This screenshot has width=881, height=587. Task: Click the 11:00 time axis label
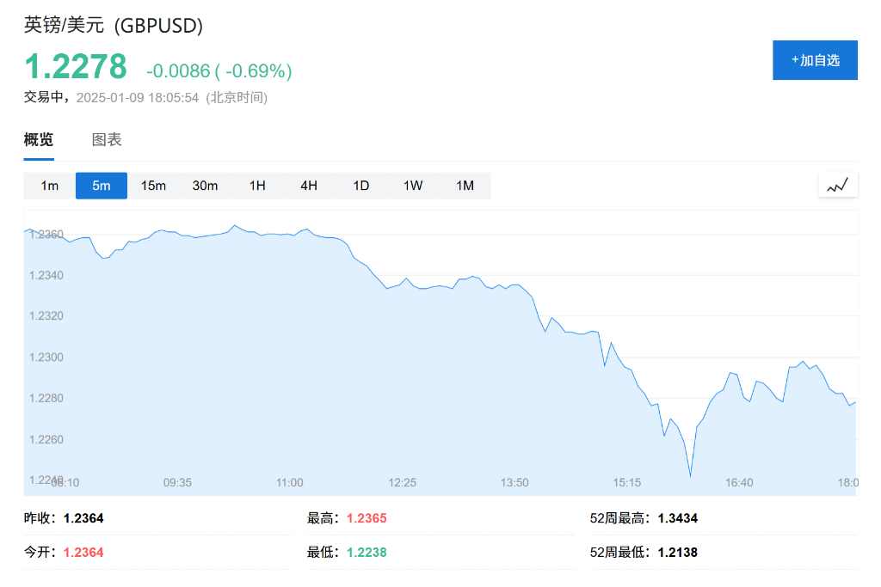click(290, 483)
